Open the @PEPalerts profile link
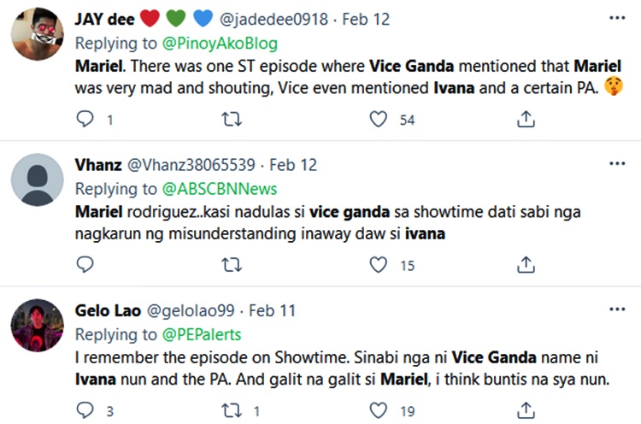This screenshot has width=641, height=424. click(x=202, y=334)
